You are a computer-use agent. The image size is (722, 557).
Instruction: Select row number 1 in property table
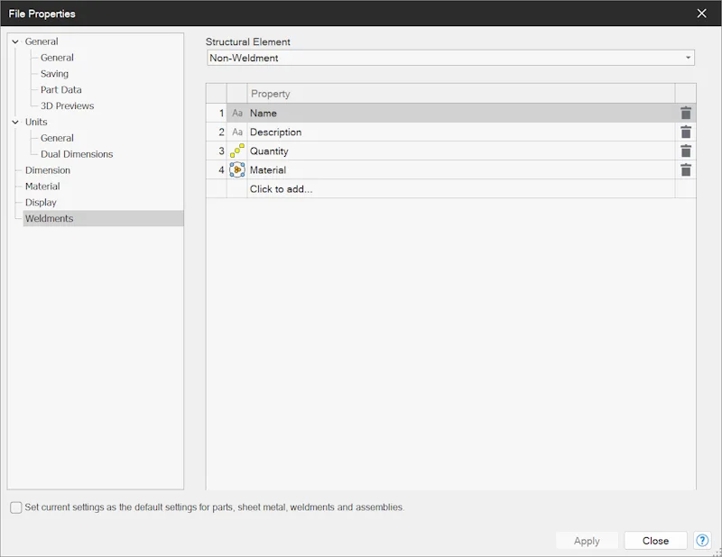pos(217,114)
